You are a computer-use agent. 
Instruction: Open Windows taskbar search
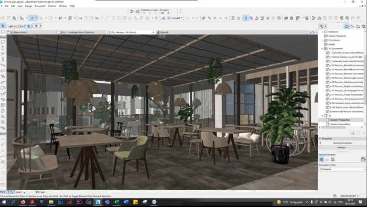13,202
